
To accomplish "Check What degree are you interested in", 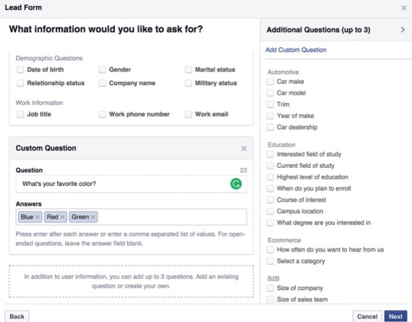I will click(270, 223).
